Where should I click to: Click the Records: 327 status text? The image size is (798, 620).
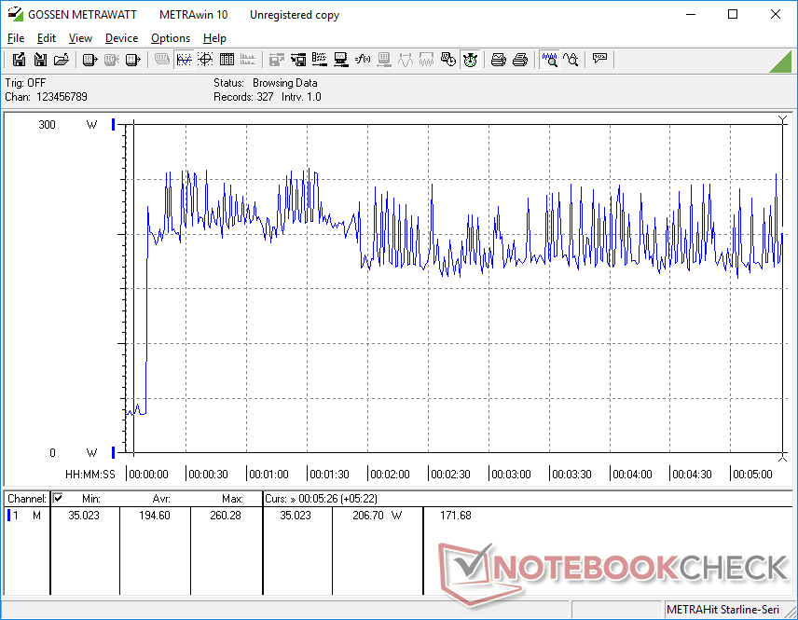point(243,97)
